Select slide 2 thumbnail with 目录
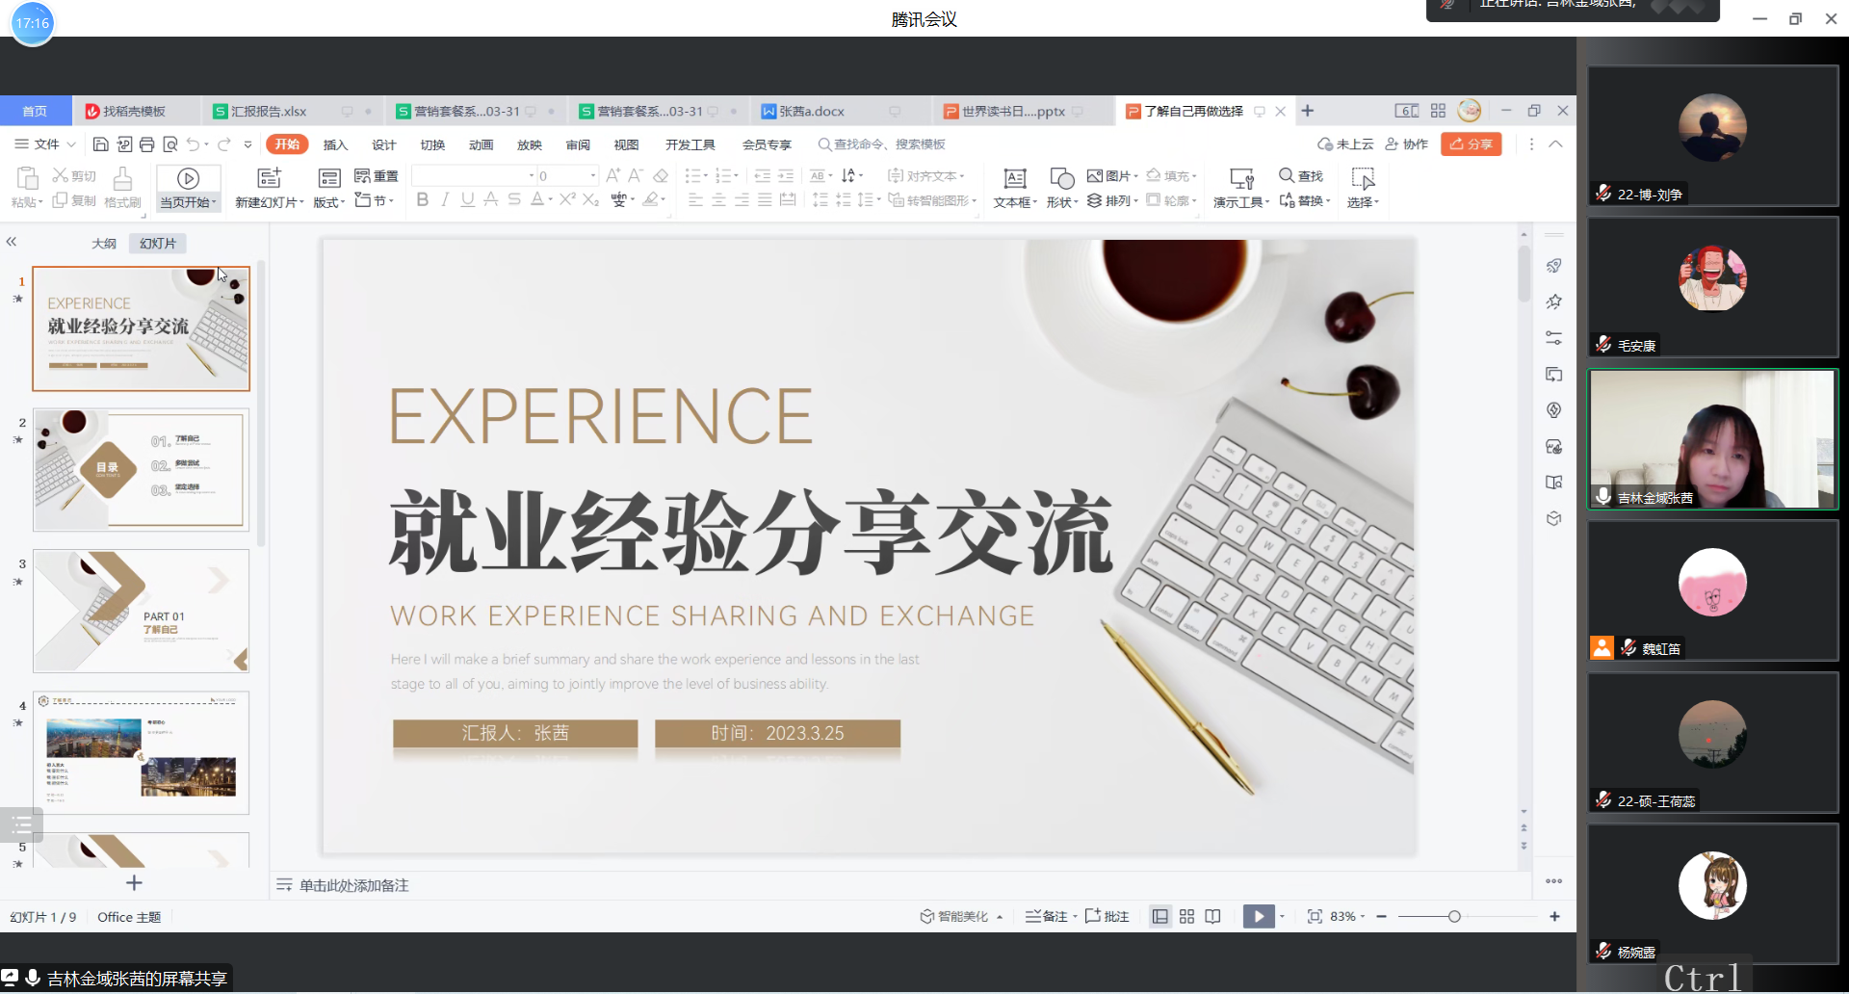1849x994 pixels. [141, 470]
